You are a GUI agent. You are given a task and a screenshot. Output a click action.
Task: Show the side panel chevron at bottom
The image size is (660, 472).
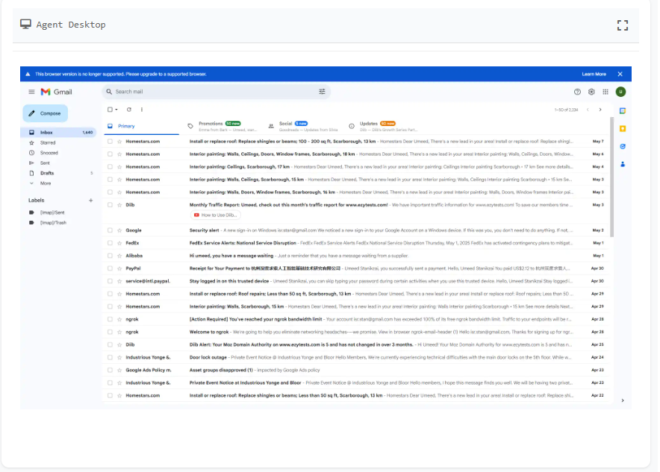(x=623, y=400)
